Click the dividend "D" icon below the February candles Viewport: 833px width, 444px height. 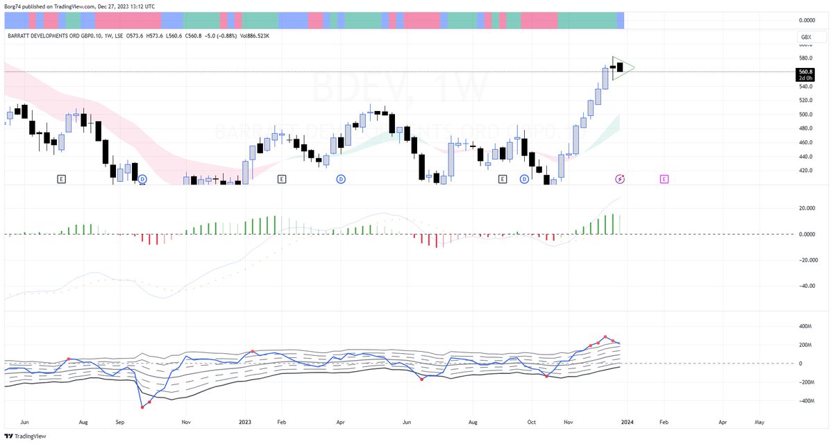pyautogui.click(x=340, y=179)
